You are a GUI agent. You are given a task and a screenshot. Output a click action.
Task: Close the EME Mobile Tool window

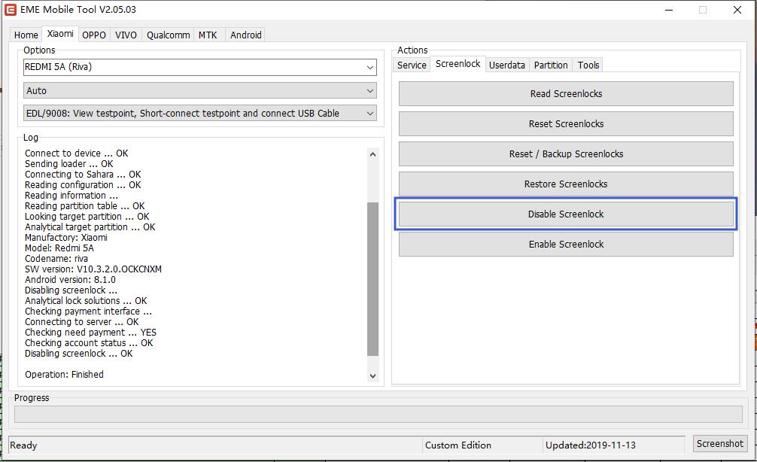tap(737, 10)
